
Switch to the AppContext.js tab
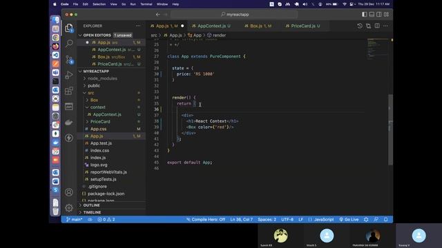pyautogui.click(x=211, y=26)
